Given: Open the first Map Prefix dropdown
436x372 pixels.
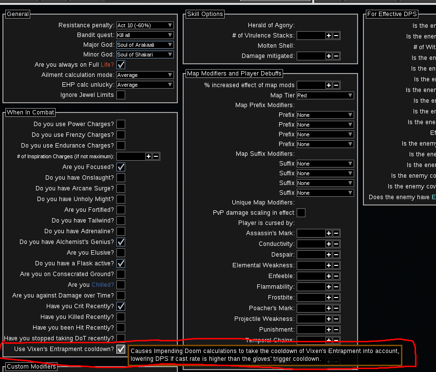Looking at the screenshot, I should tap(325, 115).
